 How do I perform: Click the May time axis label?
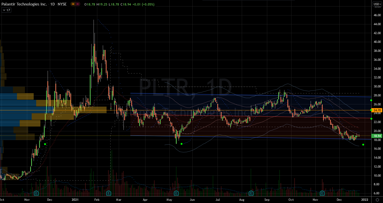tap(169, 200)
